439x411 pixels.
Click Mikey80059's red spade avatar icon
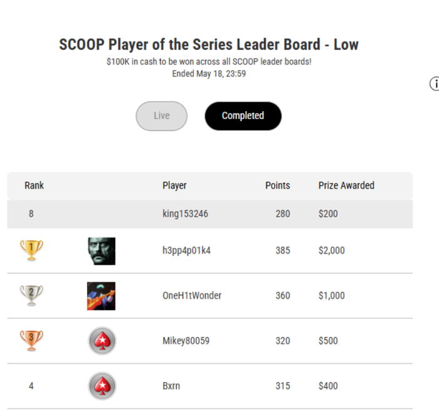pyautogui.click(x=102, y=341)
